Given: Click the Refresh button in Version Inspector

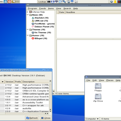Looking at the screenshot, I should 32,118.
